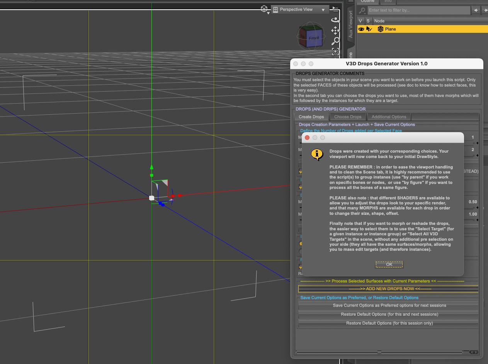Click the pan camera control icon

click(x=335, y=30)
